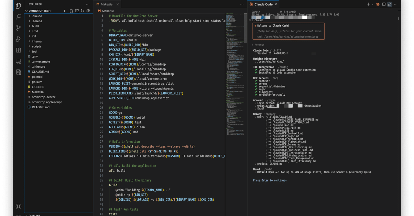Click the Claude Code starburst icon in toolbar
The image size is (414, 216).
point(378,4)
